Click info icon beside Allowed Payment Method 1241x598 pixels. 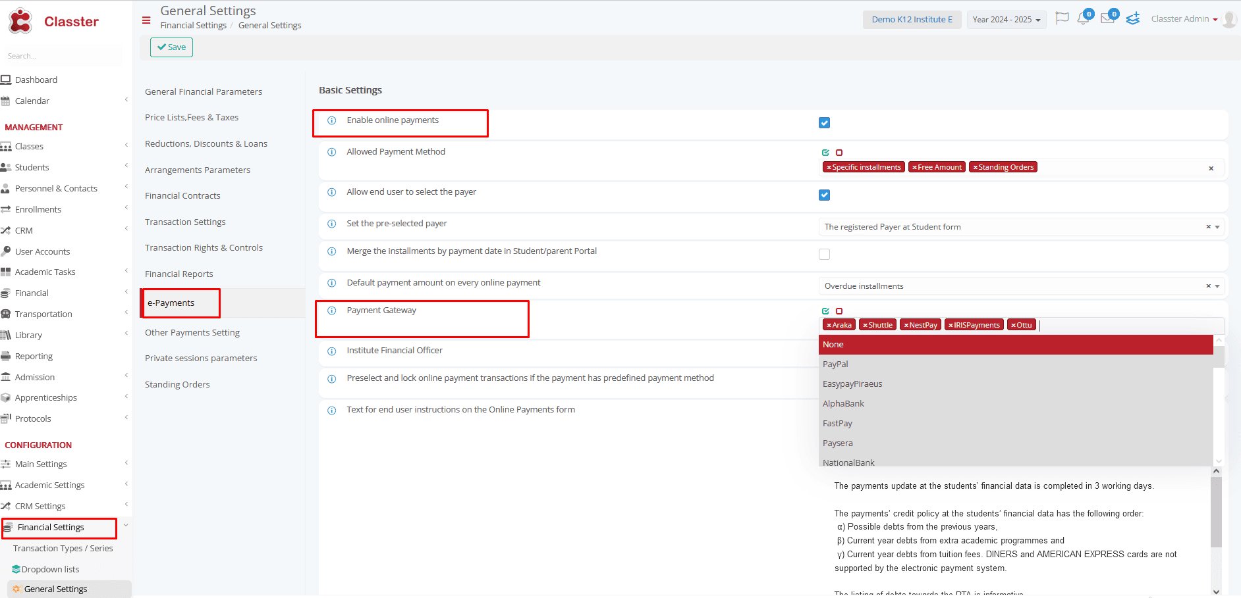click(x=332, y=152)
